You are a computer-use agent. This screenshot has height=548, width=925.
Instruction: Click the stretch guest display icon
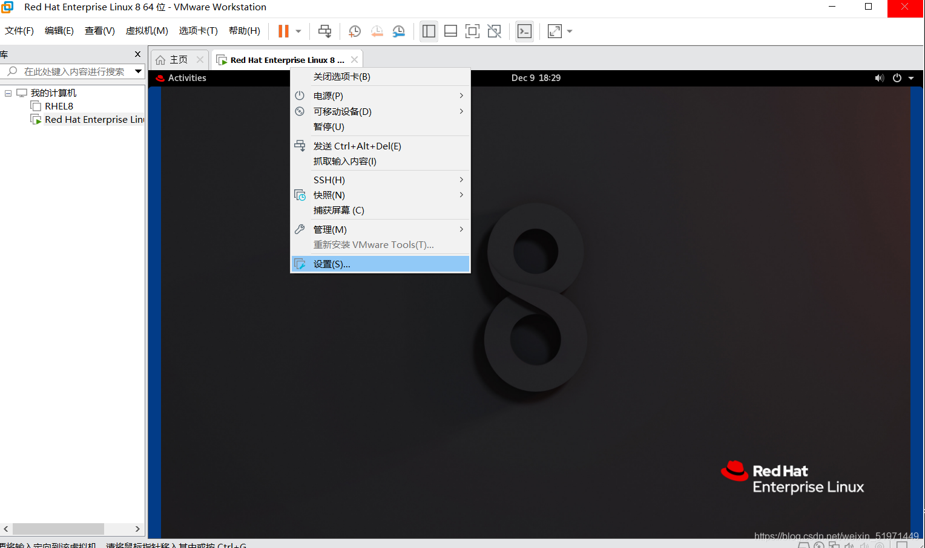pos(555,31)
